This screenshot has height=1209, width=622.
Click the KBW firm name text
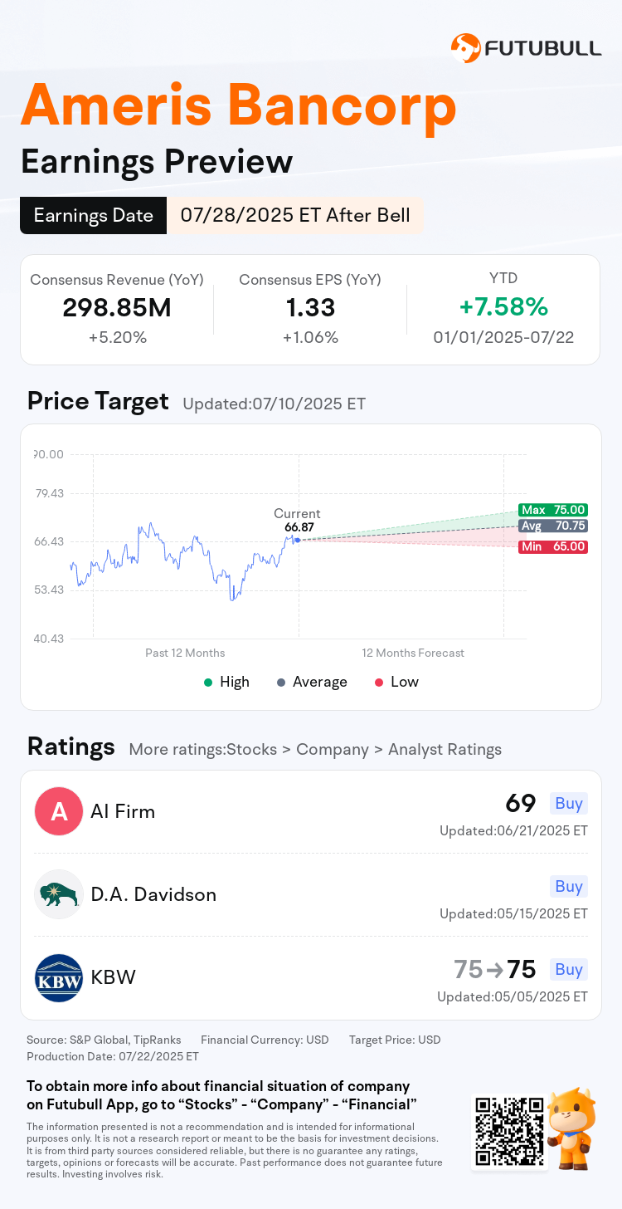[113, 977]
